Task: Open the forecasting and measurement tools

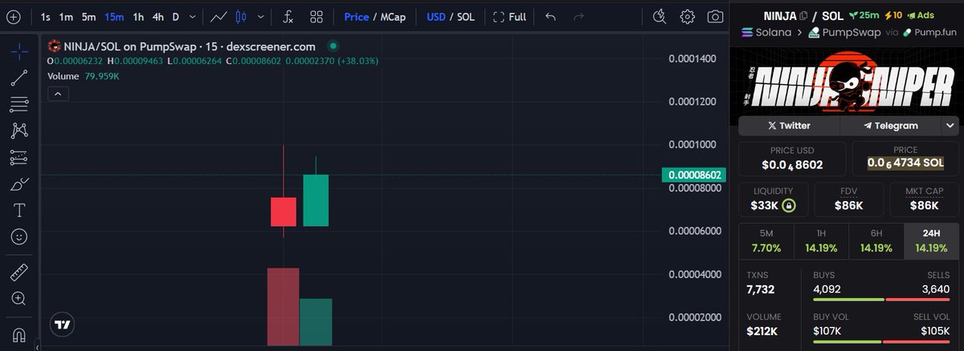Action: (19, 157)
